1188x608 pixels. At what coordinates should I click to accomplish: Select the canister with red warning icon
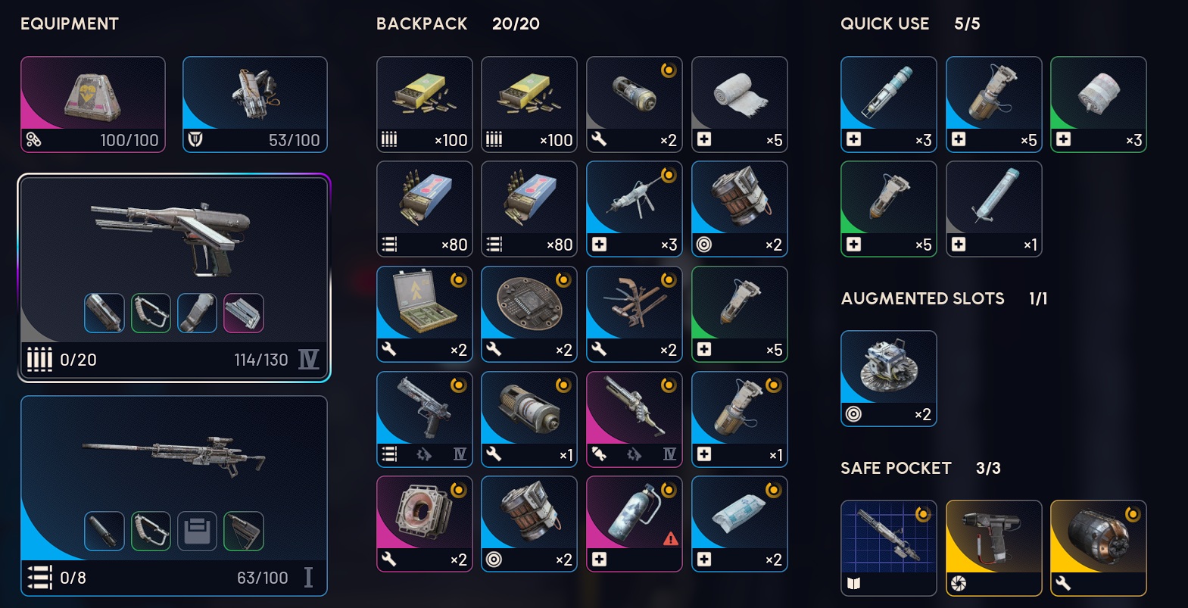(x=635, y=524)
